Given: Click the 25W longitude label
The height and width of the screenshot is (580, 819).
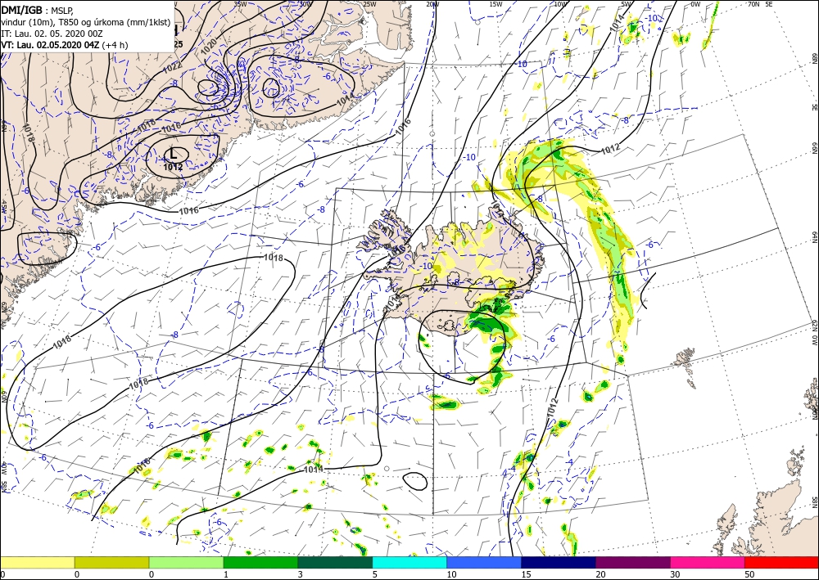Looking at the screenshot, I should 369,4.
